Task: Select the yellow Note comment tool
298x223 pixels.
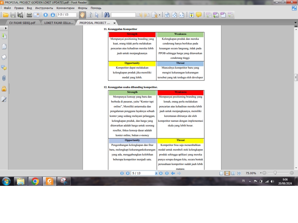Action: pyautogui.click(x=199, y=15)
